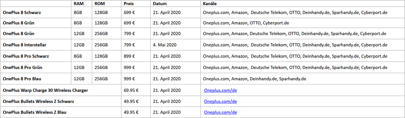Viewport: 405px width, 118px height.
Task: Select the Kanäle column header
Action: coord(210,4)
